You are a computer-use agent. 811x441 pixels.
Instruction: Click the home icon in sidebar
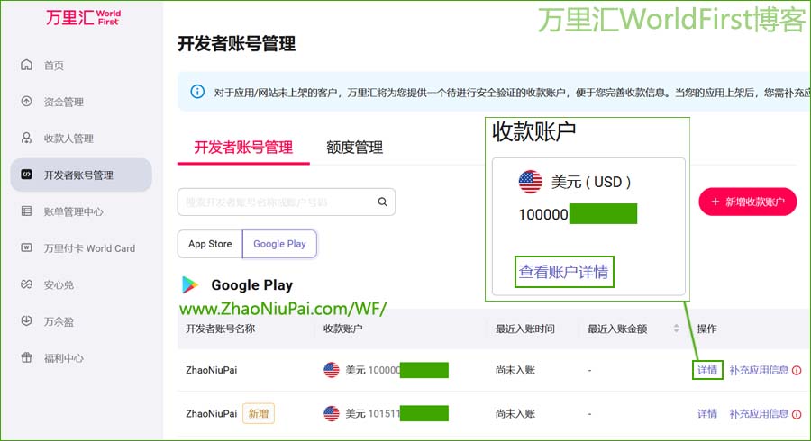click(x=26, y=66)
